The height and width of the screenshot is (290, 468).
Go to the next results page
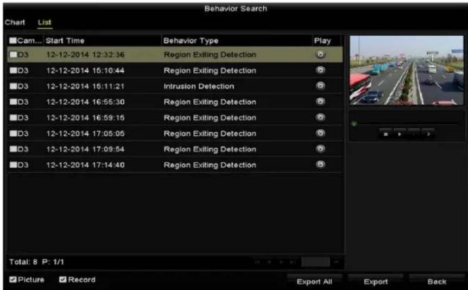(x=281, y=262)
